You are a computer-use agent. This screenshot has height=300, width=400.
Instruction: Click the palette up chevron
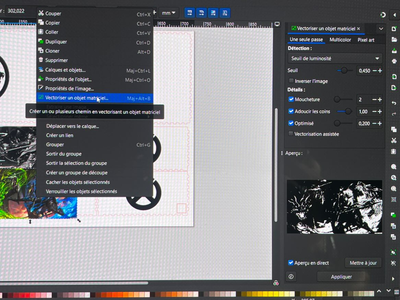tap(379, 291)
